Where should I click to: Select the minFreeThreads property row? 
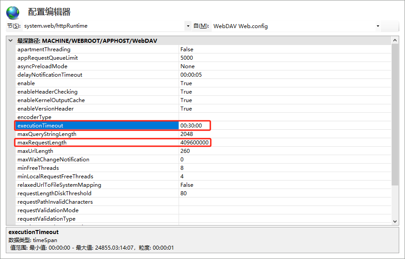(x=38, y=168)
